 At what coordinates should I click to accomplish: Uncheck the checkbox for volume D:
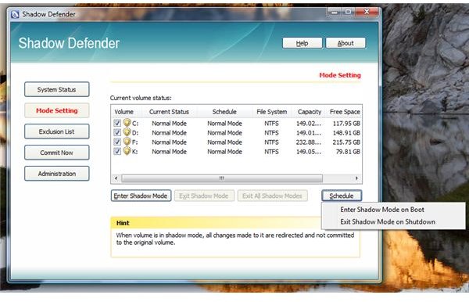[117, 132]
